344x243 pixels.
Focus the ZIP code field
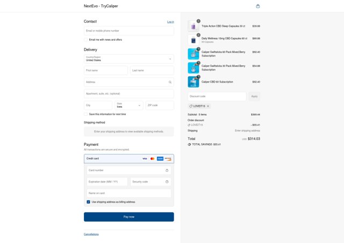pos(160,105)
